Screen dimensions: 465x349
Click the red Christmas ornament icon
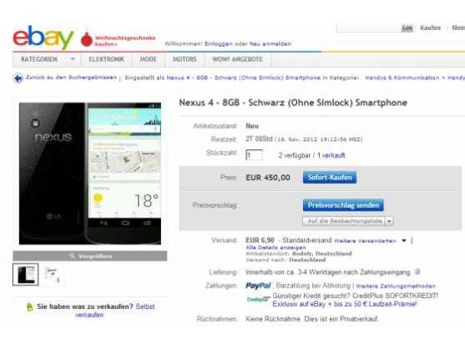(x=87, y=39)
